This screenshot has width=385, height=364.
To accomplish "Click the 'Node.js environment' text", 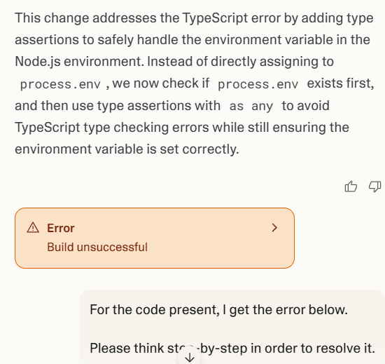I will pyautogui.click(x=79, y=61).
